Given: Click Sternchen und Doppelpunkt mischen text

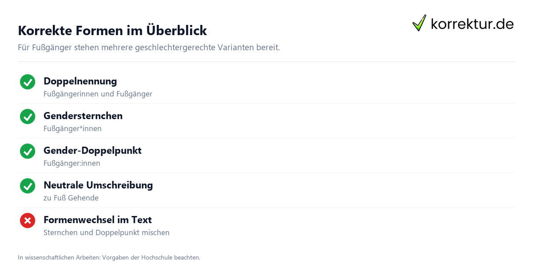Looking at the screenshot, I should point(107,233).
